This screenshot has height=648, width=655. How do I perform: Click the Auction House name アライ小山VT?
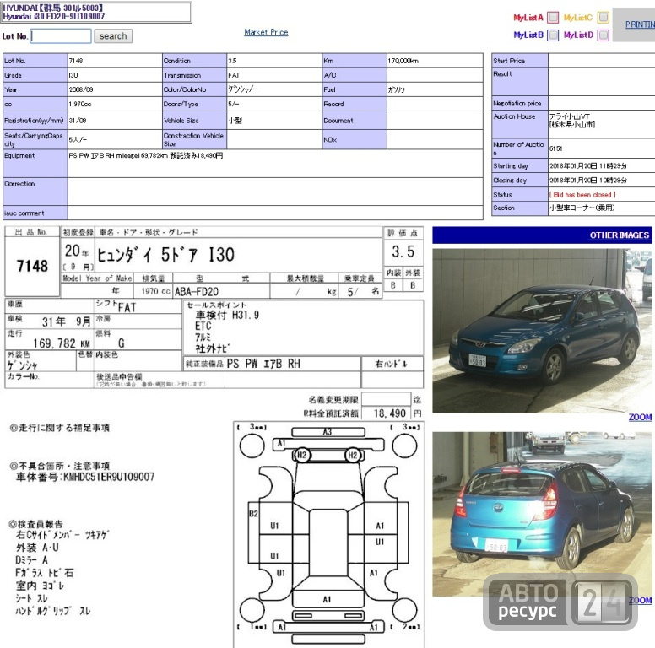[x=569, y=116]
